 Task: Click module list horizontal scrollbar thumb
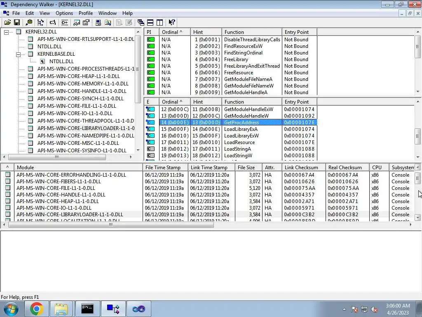[x=111, y=225]
